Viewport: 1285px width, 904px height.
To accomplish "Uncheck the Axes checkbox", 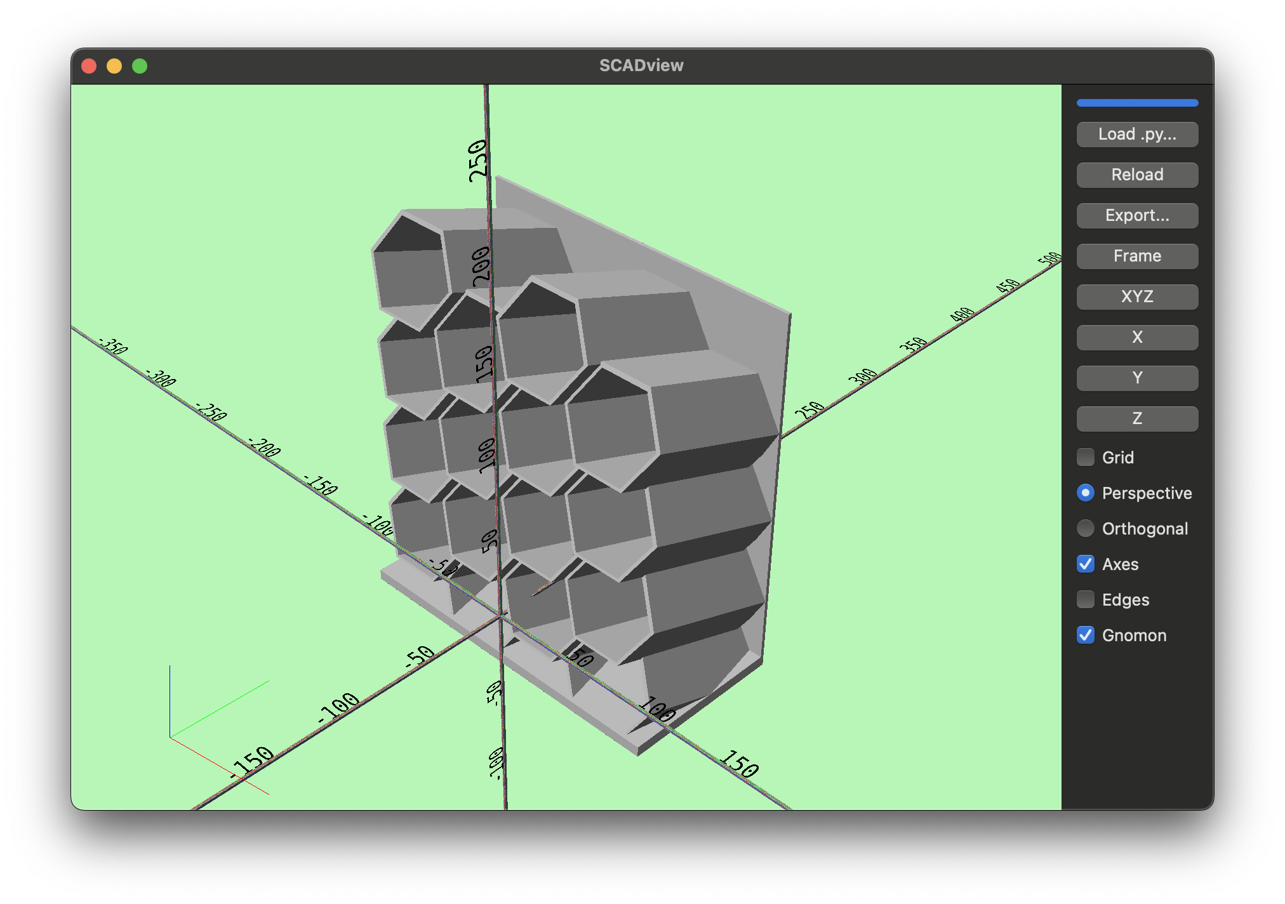I will pyautogui.click(x=1086, y=564).
